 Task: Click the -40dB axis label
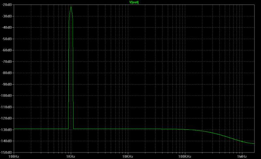7,27
